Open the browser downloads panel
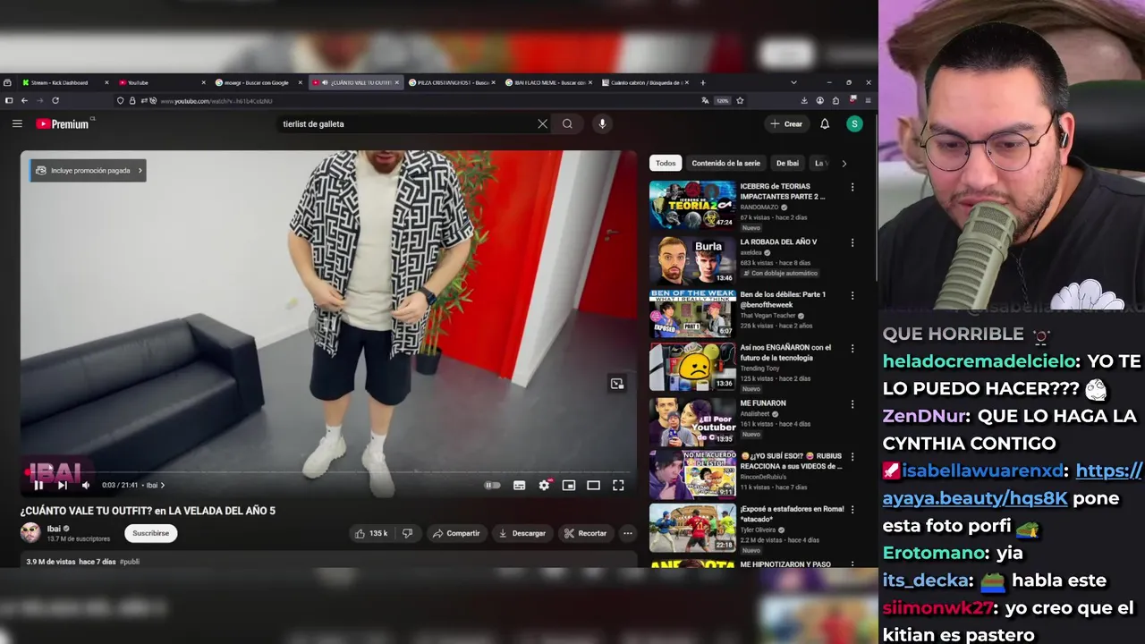Image resolution: width=1145 pixels, height=644 pixels. coord(804,100)
